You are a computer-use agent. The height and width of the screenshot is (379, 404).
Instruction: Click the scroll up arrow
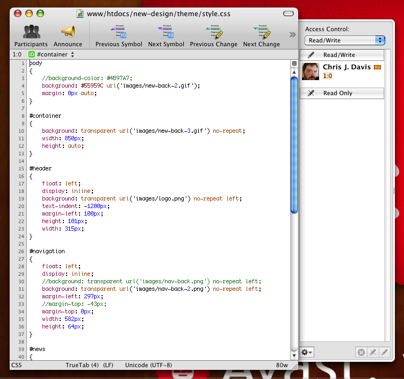coord(294,72)
